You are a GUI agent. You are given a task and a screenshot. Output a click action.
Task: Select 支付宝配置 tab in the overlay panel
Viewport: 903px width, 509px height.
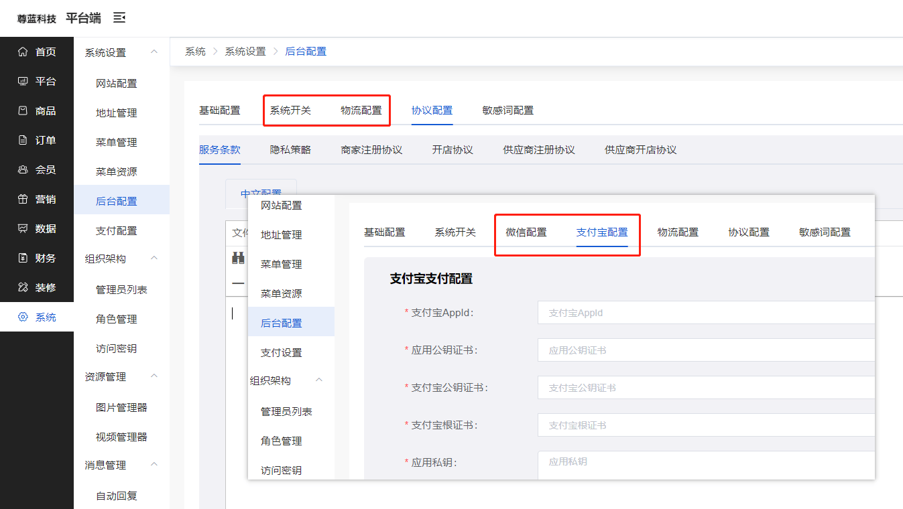[602, 232]
